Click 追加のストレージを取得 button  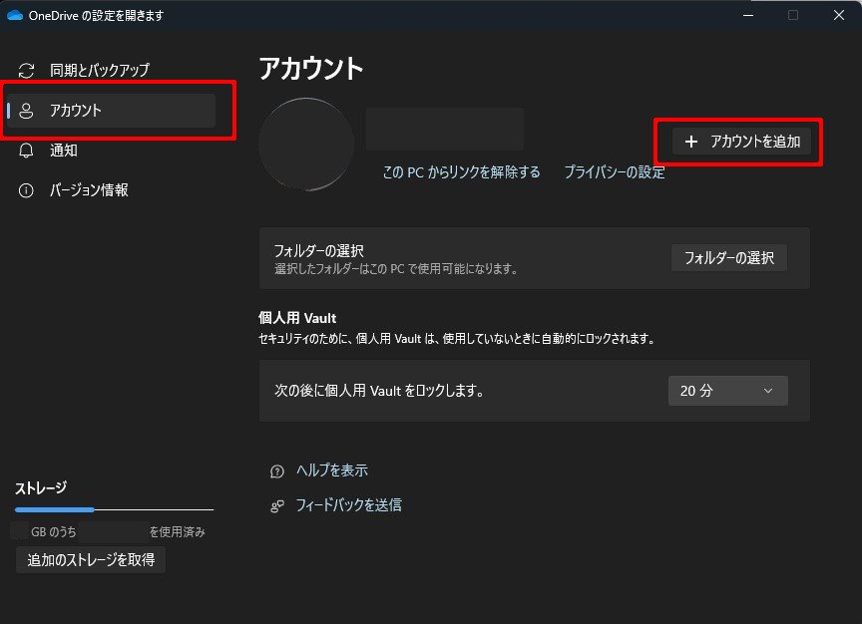91,560
